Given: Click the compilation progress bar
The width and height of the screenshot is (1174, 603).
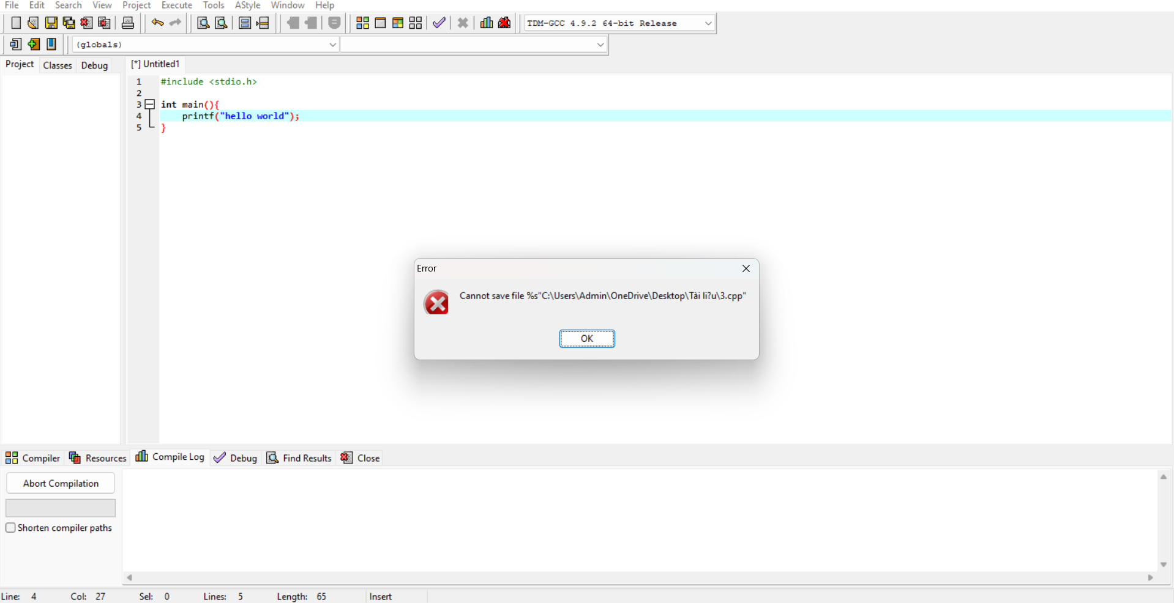Looking at the screenshot, I should tap(61, 508).
